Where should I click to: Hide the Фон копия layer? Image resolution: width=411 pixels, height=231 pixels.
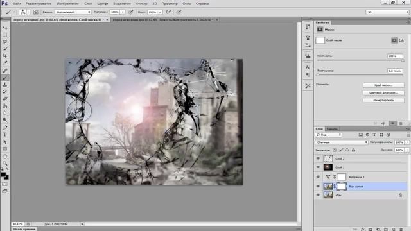[318, 186]
